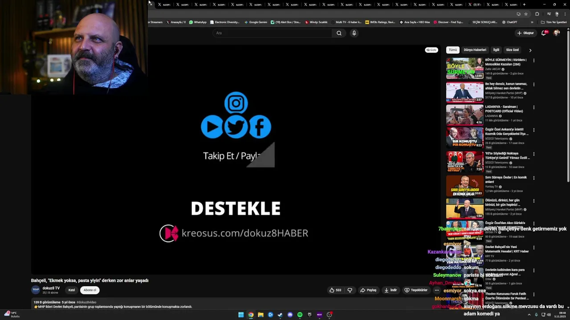Open the dokuz8 TV channel avatar

click(35, 290)
